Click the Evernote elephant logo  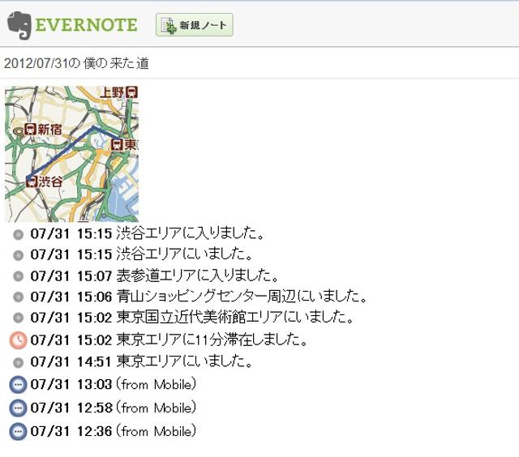pos(19,25)
